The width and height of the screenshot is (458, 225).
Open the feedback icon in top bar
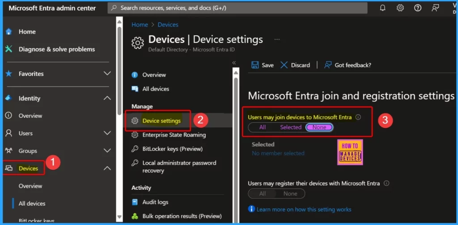tap(435, 8)
